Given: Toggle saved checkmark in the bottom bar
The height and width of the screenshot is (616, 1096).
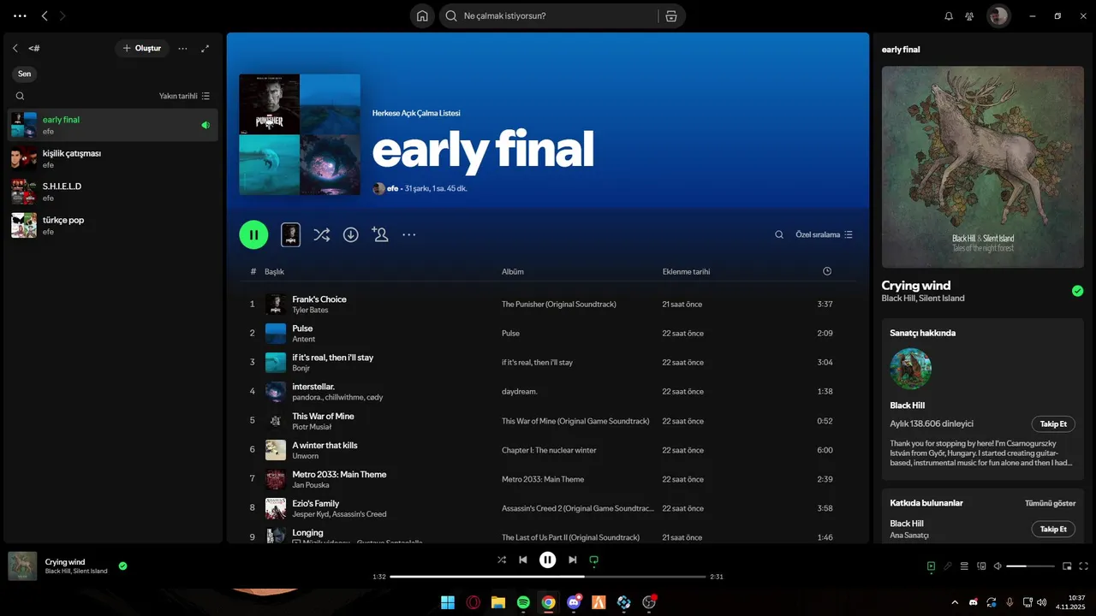Looking at the screenshot, I should point(122,566).
